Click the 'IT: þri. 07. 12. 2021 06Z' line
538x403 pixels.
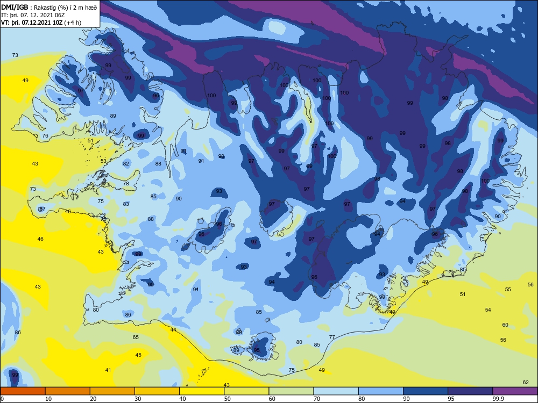click(33, 15)
